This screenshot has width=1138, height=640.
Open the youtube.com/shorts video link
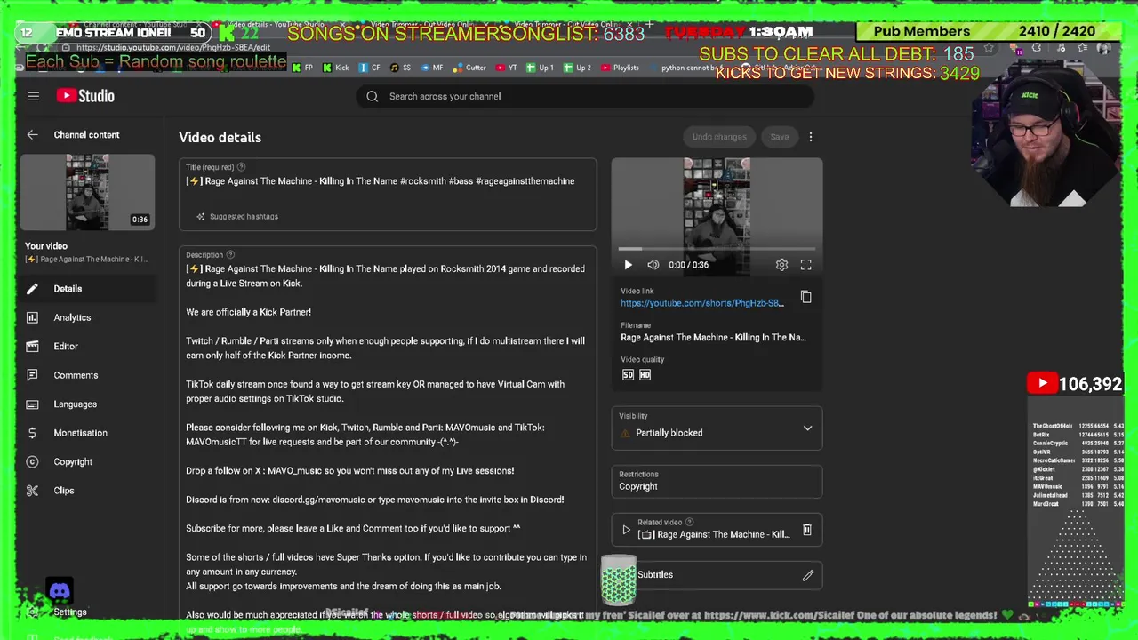click(702, 303)
